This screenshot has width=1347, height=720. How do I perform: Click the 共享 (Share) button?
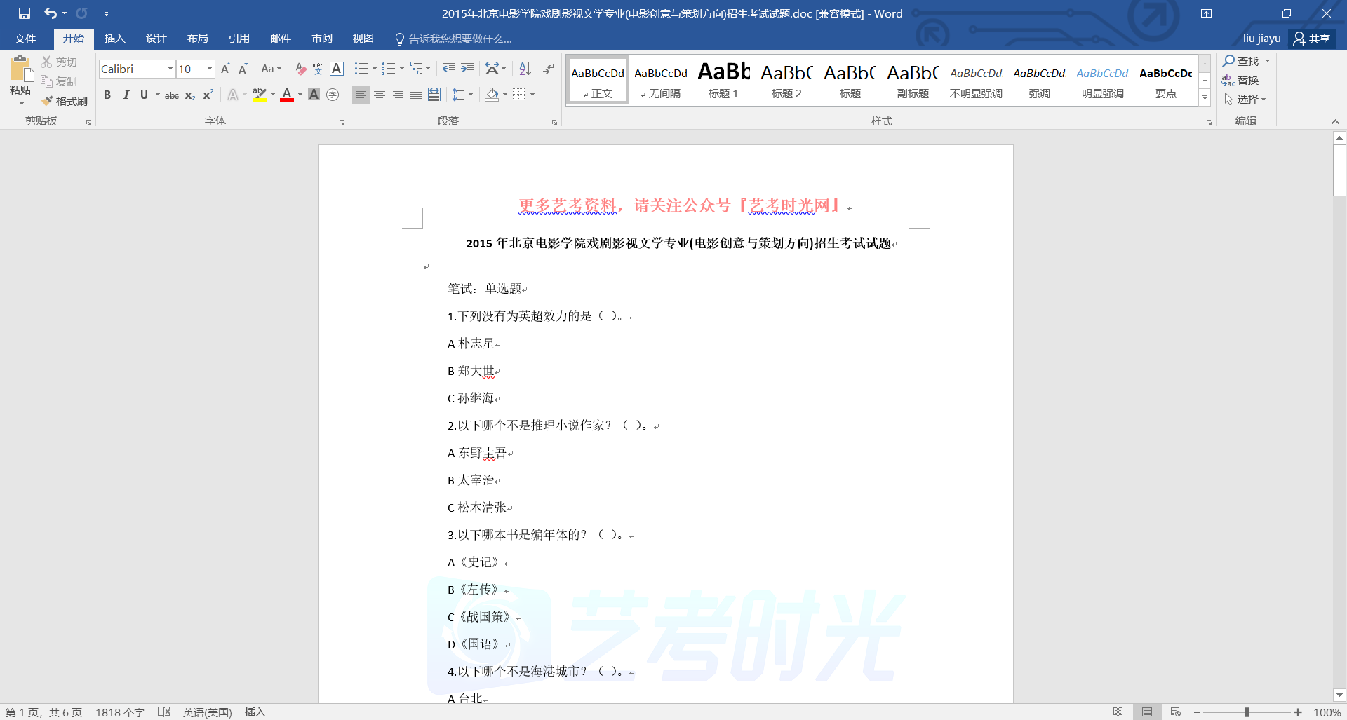1311,39
